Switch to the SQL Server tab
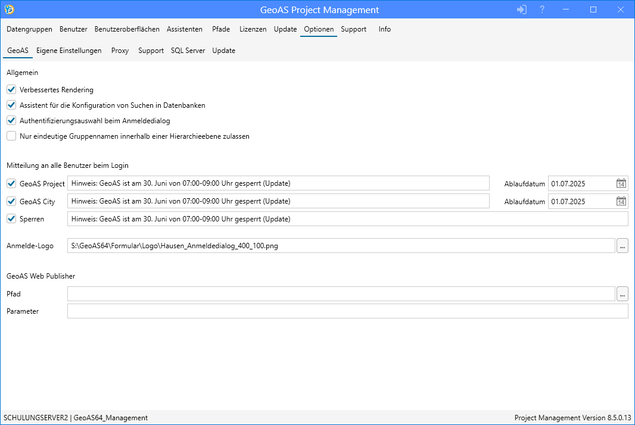This screenshot has height=425, width=635. click(188, 51)
